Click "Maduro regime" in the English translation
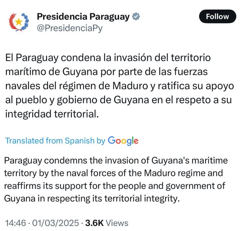 [175, 173]
